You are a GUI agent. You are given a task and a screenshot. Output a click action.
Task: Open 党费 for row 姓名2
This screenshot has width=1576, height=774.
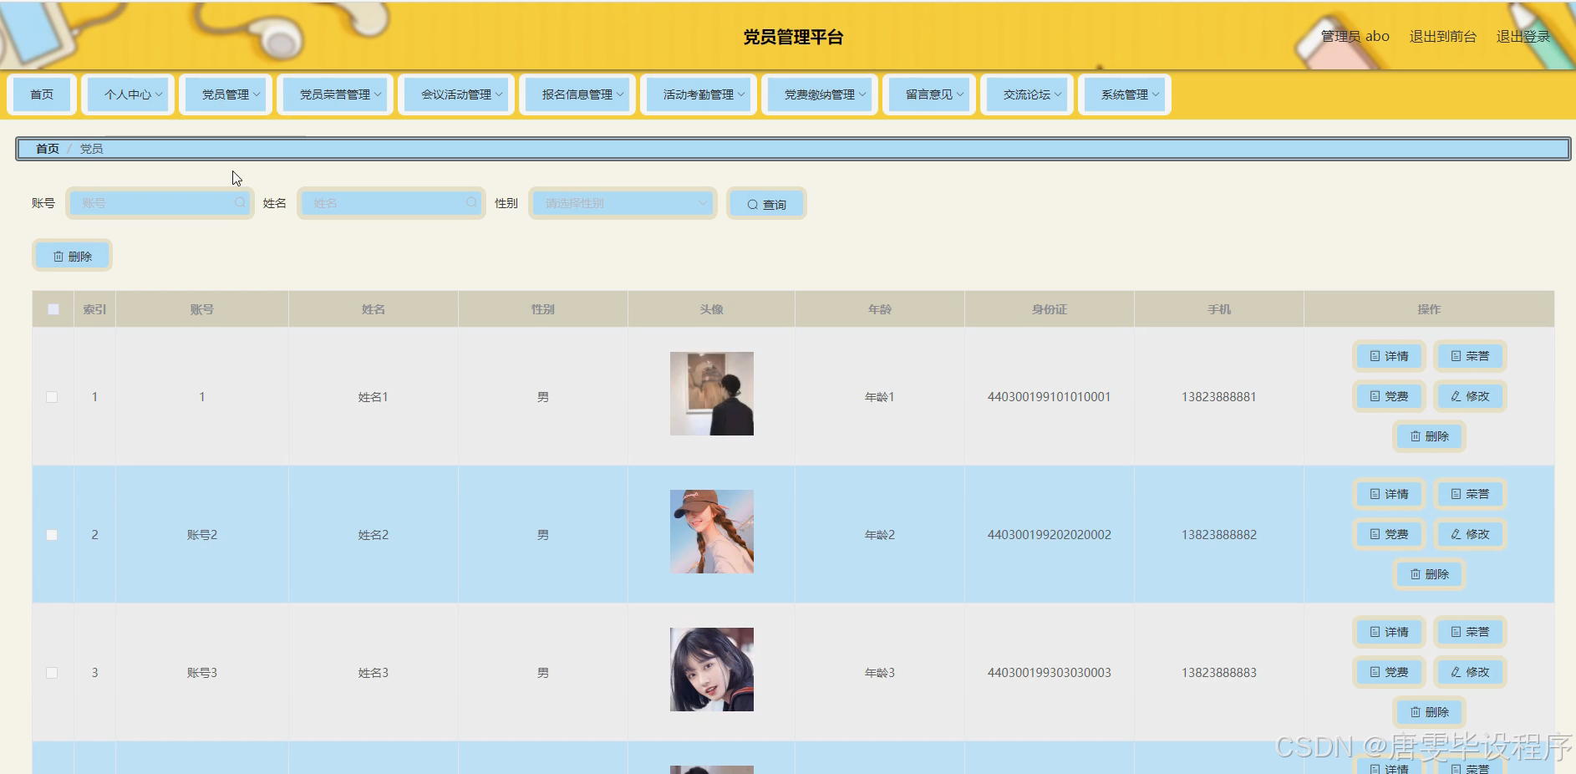coord(1388,534)
